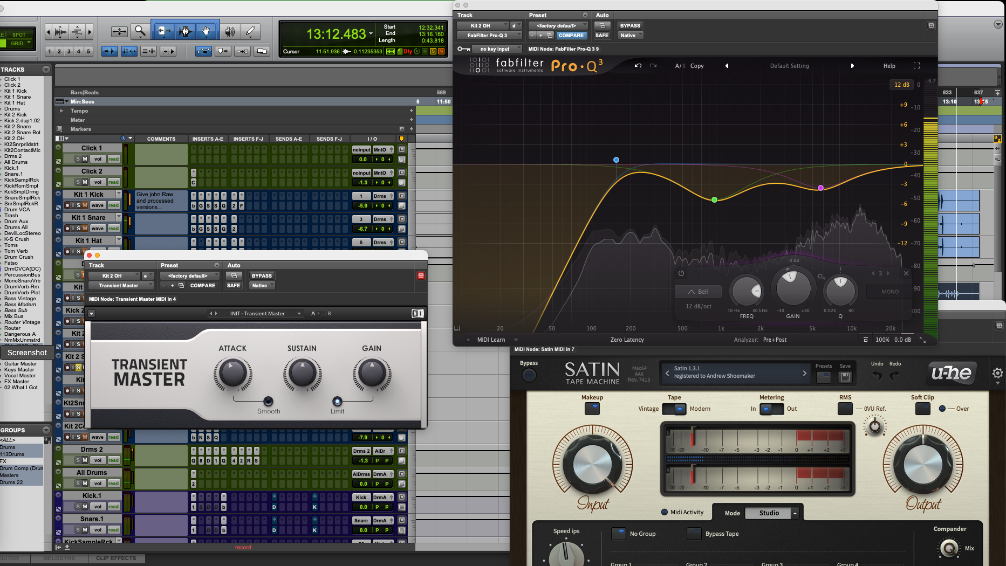
Task: Click Pro-Q 3 BYPASS button
Action: tap(629, 25)
